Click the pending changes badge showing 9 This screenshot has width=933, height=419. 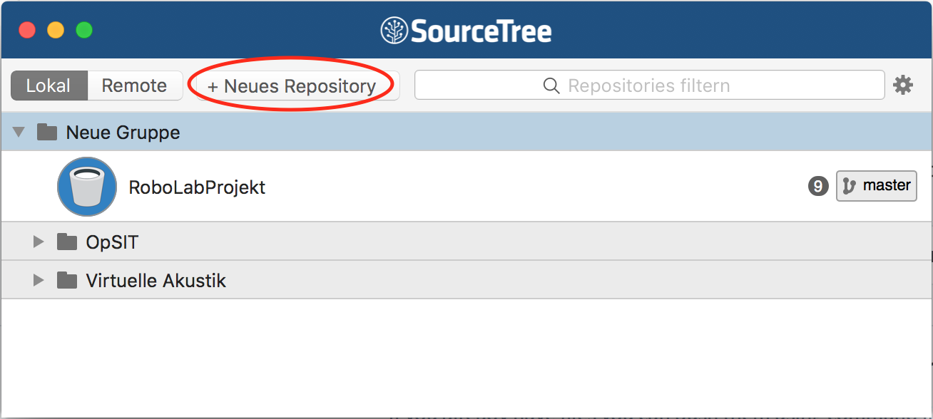(x=818, y=186)
